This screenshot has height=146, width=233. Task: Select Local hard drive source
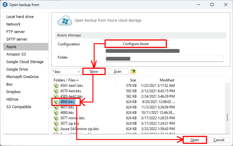point(20,17)
